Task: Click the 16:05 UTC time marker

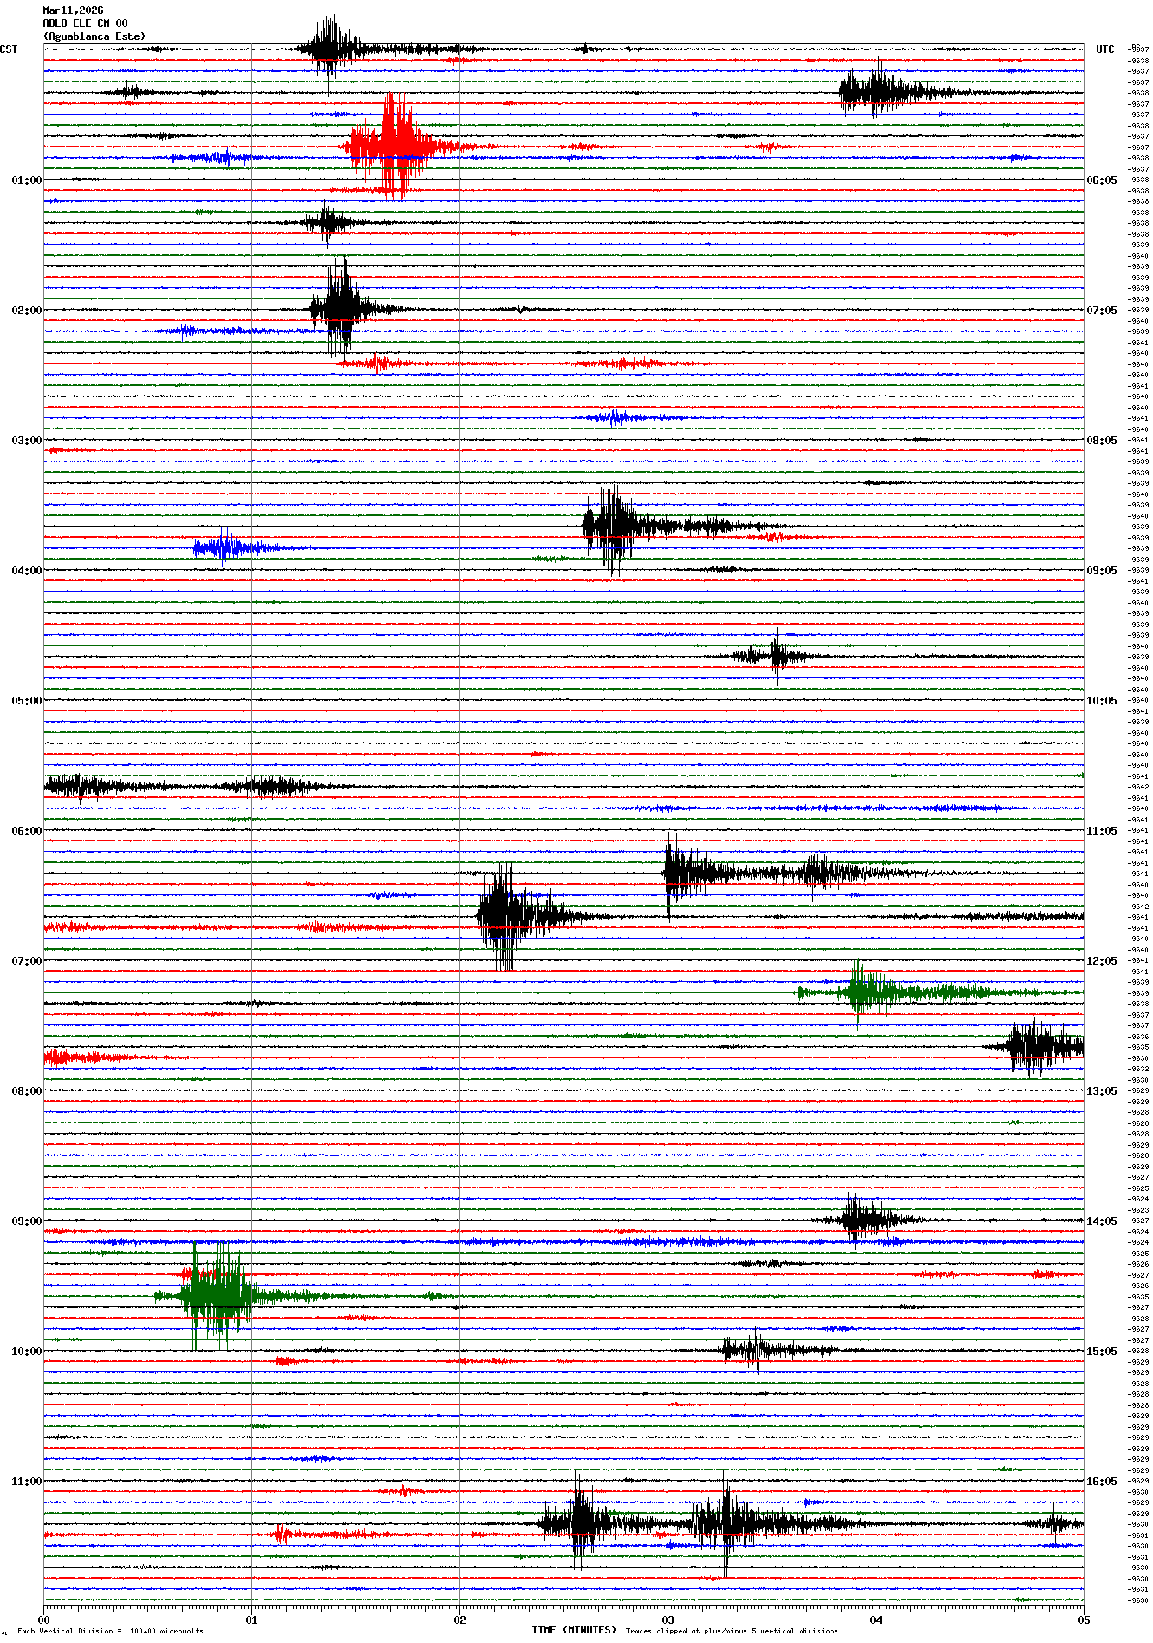Action: pyautogui.click(x=1101, y=1482)
